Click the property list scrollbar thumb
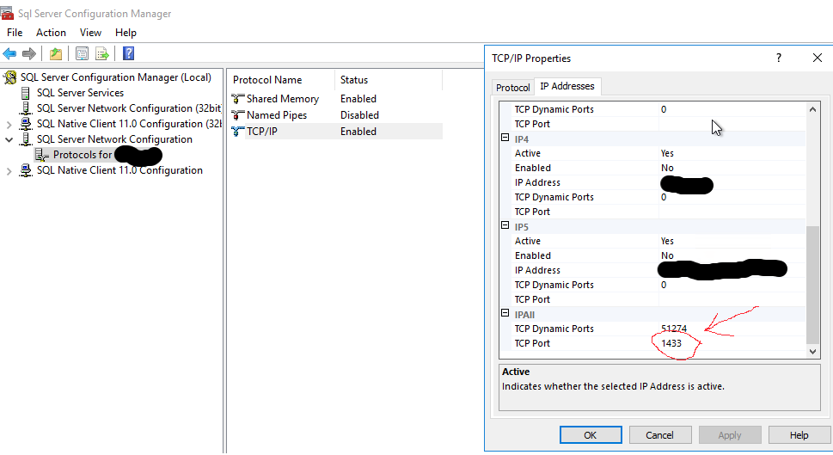This screenshot has height=455, width=833. click(x=812, y=285)
